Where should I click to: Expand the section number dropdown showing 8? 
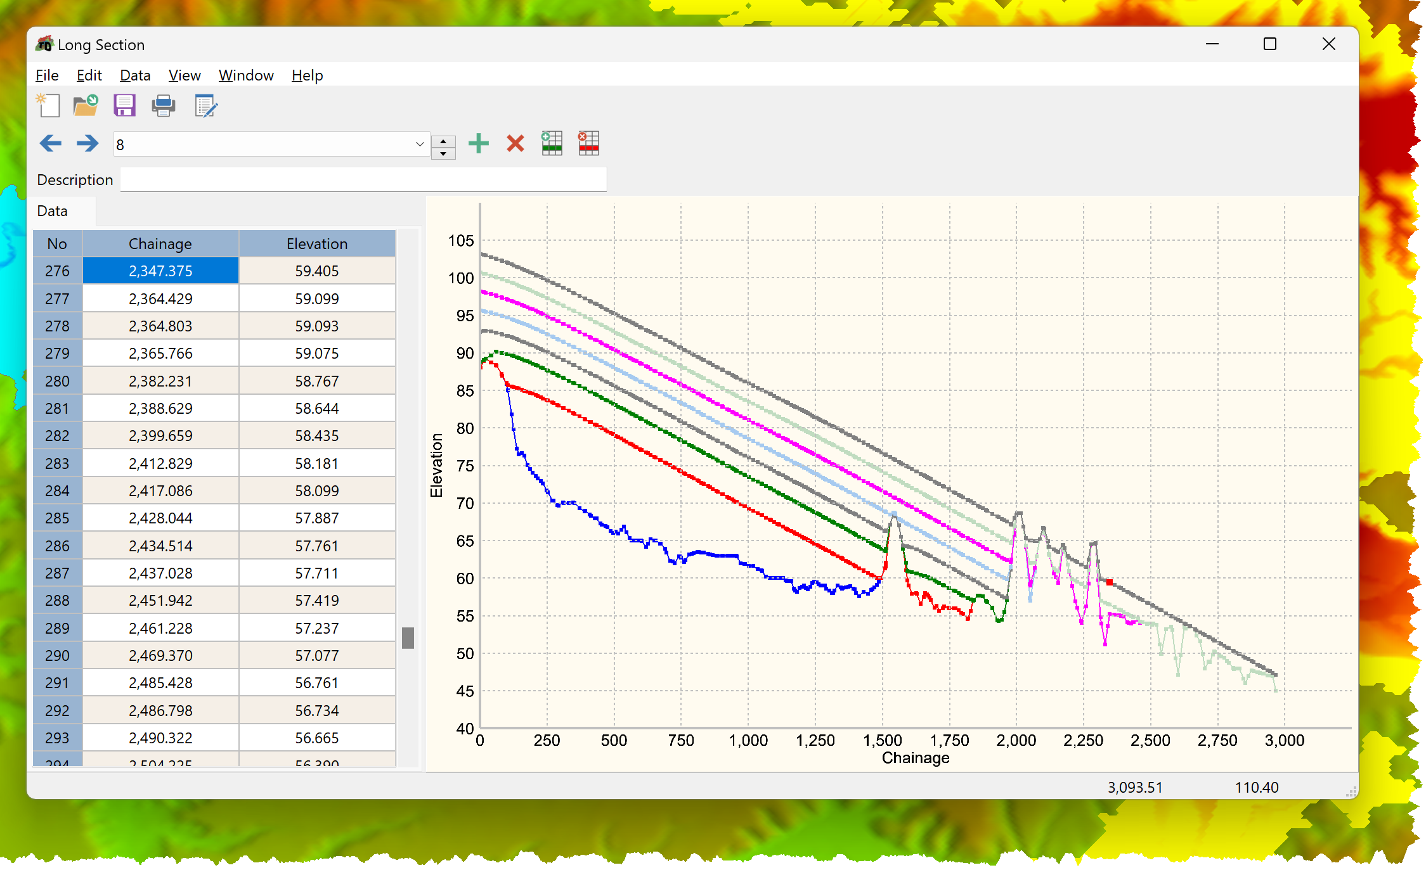pos(419,144)
